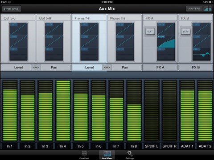Click the SPDIF L channel fader
Image resolution: width=214 pixels, height=160 pixels.
152,111
